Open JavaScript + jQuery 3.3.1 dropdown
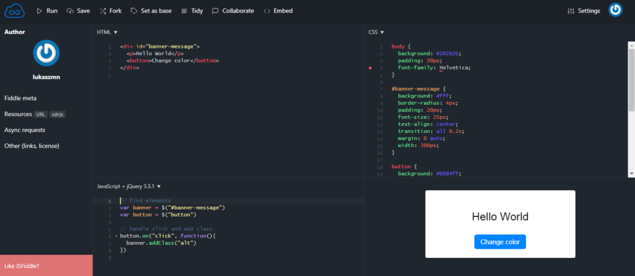This screenshot has height=276, width=635. (x=129, y=187)
